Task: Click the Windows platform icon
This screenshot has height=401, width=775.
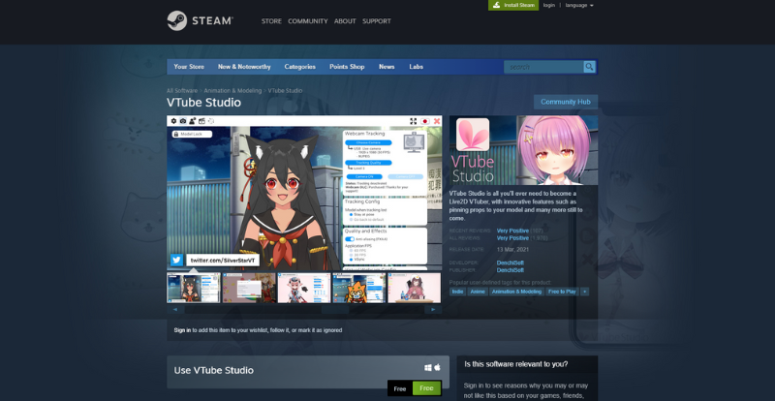Action: (x=428, y=368)
